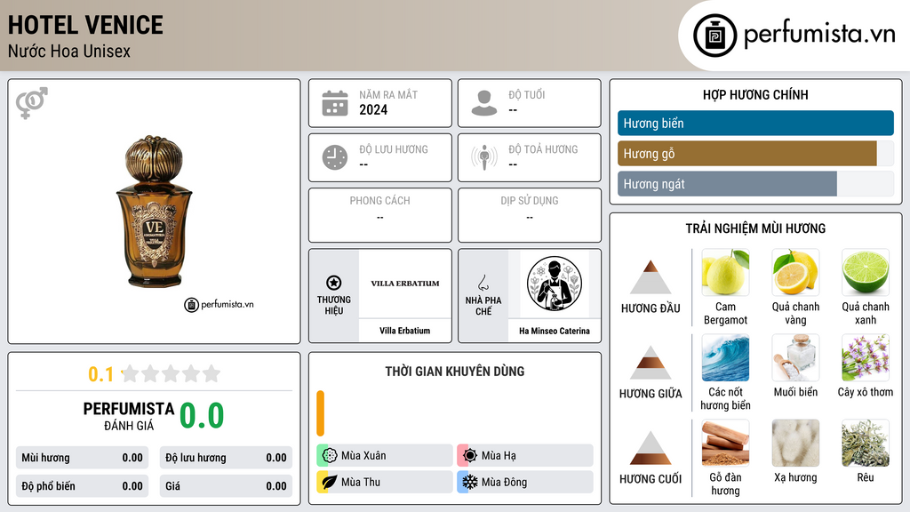This screenshot has width=910, height=512.
Task: Click the clock icon for Độ lưu hương
Action: pyautogui.click(x=335, y=157)
